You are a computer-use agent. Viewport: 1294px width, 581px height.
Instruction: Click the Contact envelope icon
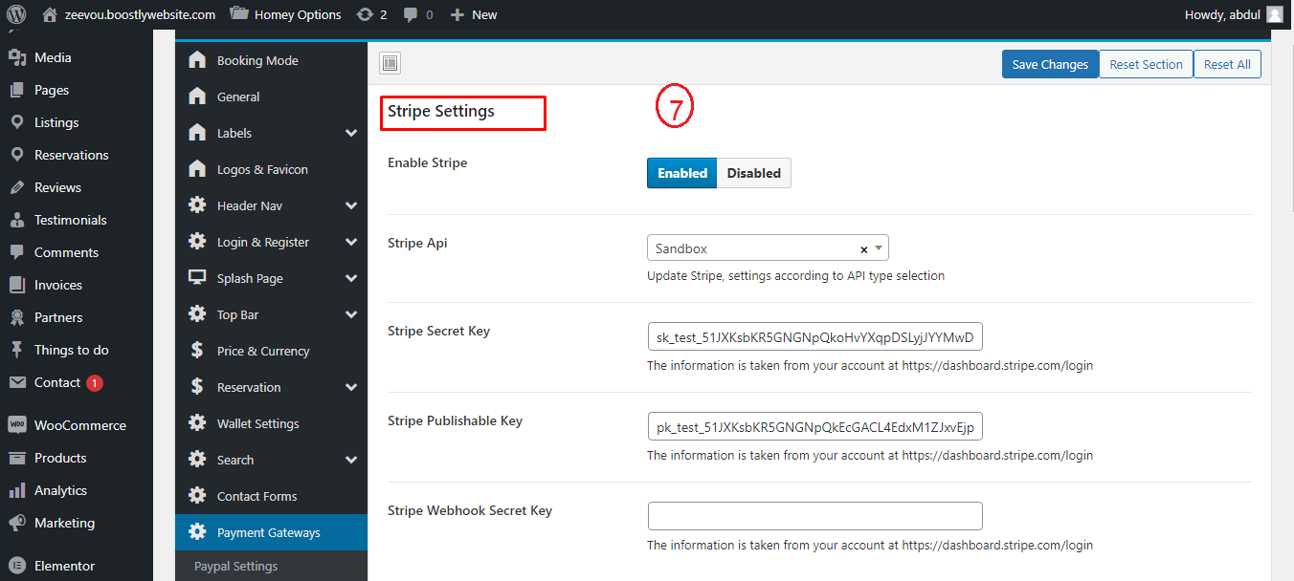(x=17, y=382)
